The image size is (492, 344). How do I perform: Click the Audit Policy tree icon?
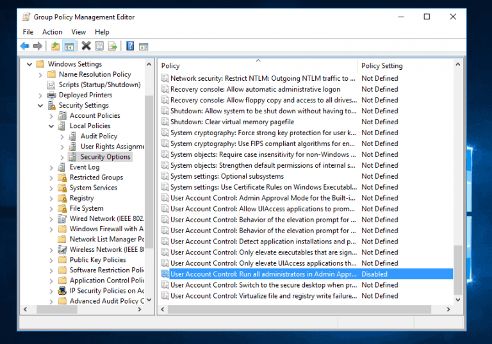[x=72, y=136]
